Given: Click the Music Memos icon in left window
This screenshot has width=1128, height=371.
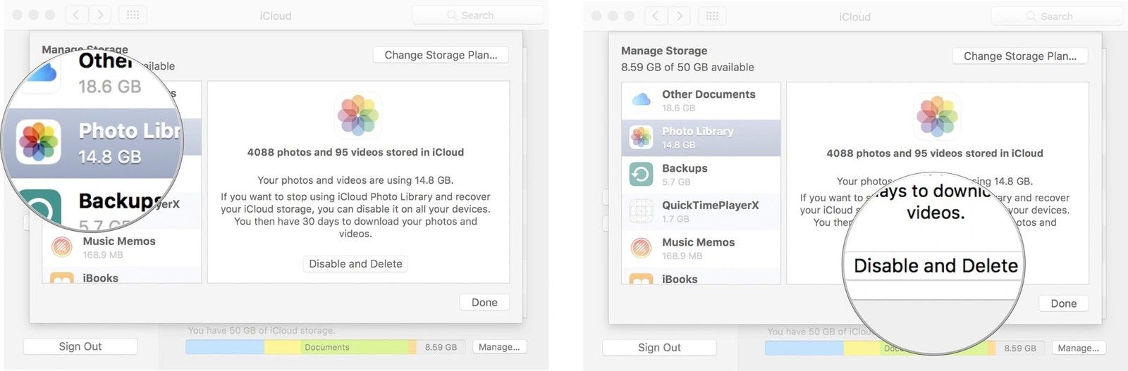Looking at the screenshot, I should [x=62, y=246].
